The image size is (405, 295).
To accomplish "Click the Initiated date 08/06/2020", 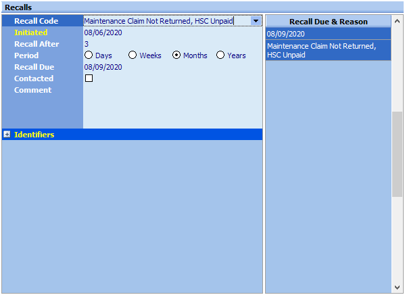I will [x=103, y=32].
